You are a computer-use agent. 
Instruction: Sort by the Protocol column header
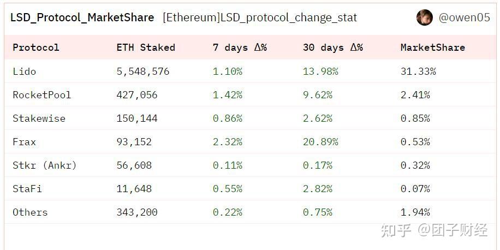pyautogui.click(x=35, y=47)
